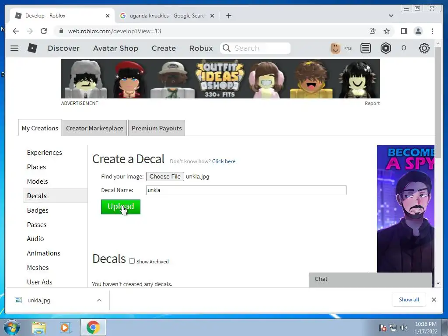
Task: Click the search magnifier icon
Action: tap(226, 48)
